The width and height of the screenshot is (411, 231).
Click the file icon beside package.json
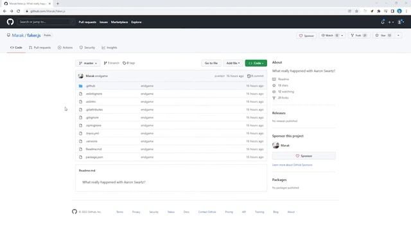pyautogui.click(x=81, y=157)
